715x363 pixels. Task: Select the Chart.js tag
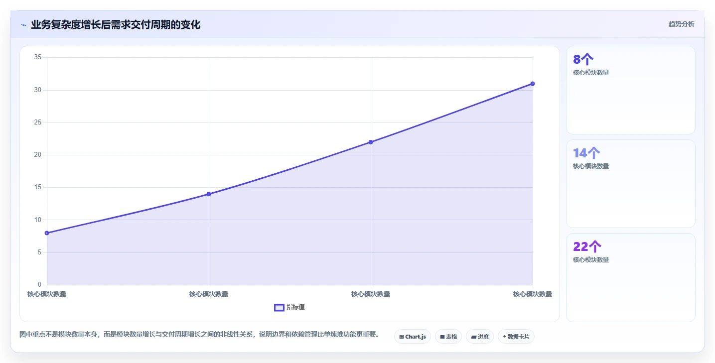[x=413, y=337]
